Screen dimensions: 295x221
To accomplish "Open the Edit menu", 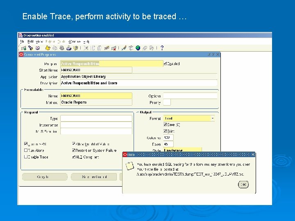I will pos(30,41).
